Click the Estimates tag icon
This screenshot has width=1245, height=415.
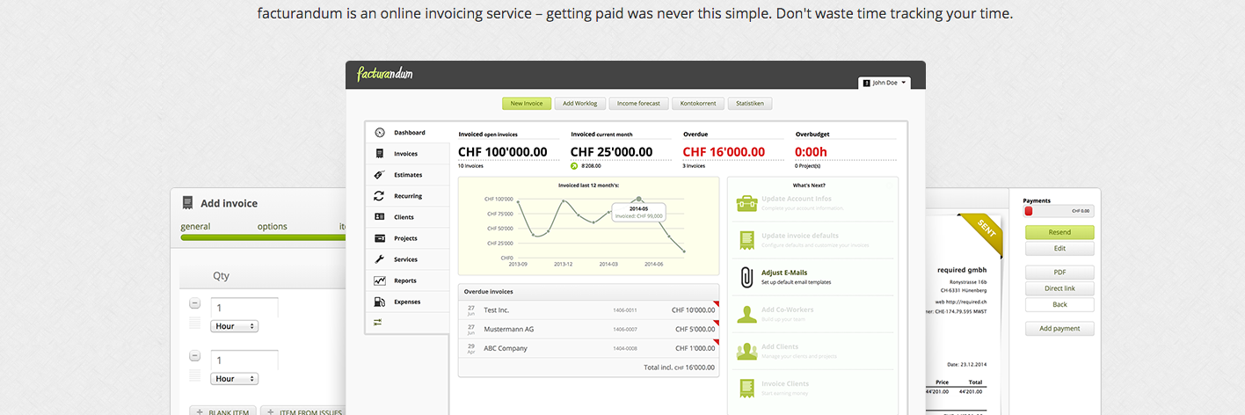coord(380,175)
